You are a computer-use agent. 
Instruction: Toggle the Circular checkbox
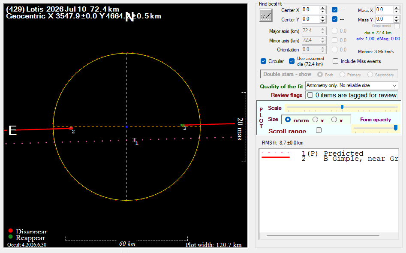click(263, 61)
